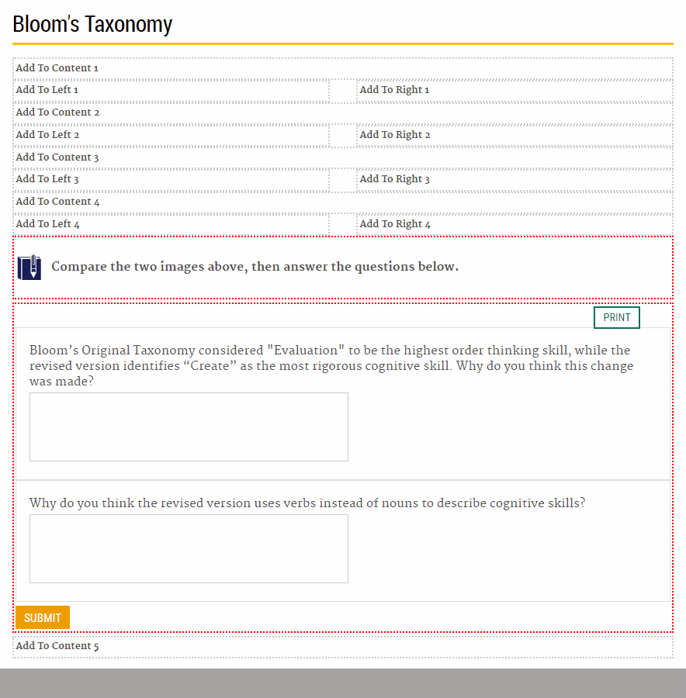Click the question text about Bloom's Original Taxonomy
The width and height of the screenshot is (686, 698).
331,366
